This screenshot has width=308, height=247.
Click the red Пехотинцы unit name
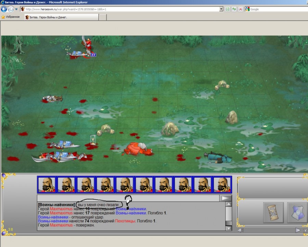point(125,221)
